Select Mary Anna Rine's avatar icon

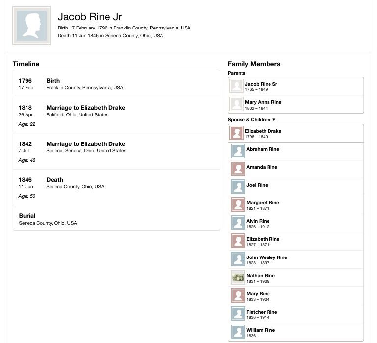pyautogui.click(x=237, y=104)
